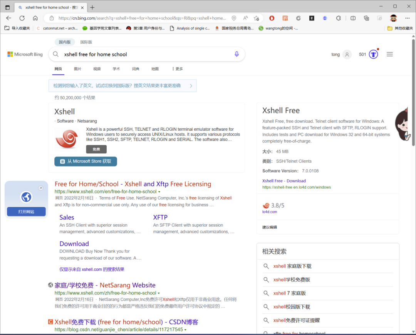Click the Microsoft Bing logo
Image resolution: width=416 pixels, height=335 pixels.
(x=25, y=54)
